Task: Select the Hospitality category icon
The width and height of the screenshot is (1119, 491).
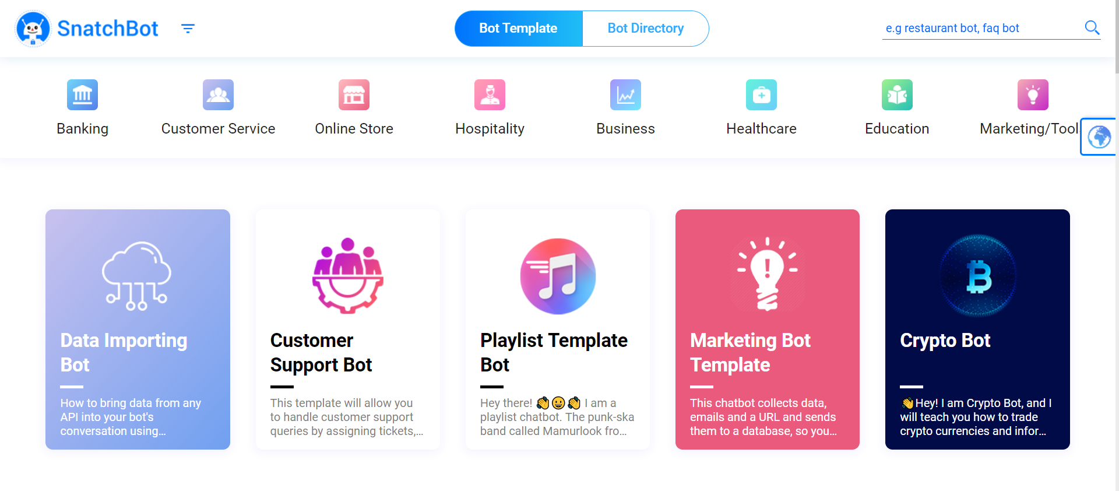Action: point(490,94)
